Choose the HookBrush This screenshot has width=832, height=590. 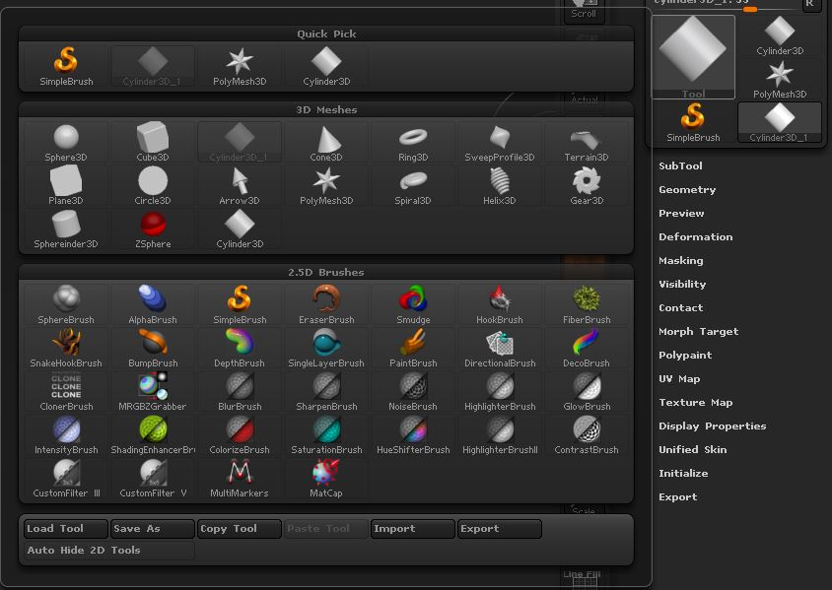pyautogui.click(x=500, y=304)
